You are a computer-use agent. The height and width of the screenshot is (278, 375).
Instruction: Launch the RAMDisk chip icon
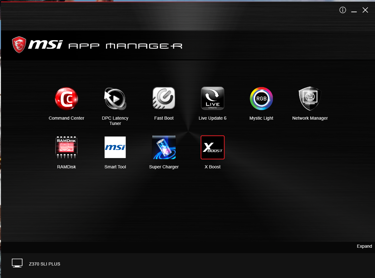[x=67, y=147]
